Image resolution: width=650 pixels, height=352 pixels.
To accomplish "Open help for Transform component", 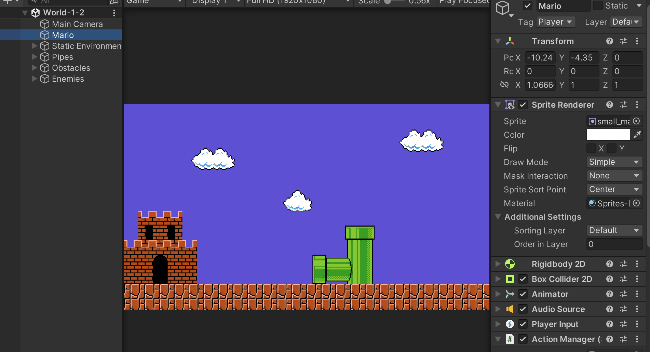I will tap(609, 41).
